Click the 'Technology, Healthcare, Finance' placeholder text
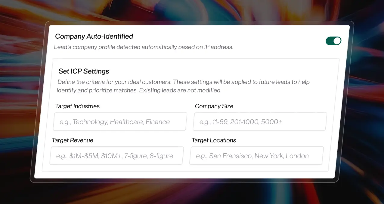The width and height of the screenshot is (384, 204). click(x=121, y=122)
